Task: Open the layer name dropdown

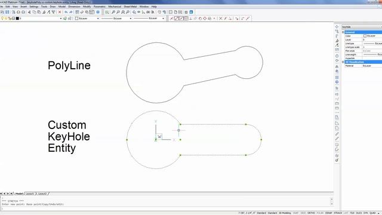Action: [x=61, y=19]
